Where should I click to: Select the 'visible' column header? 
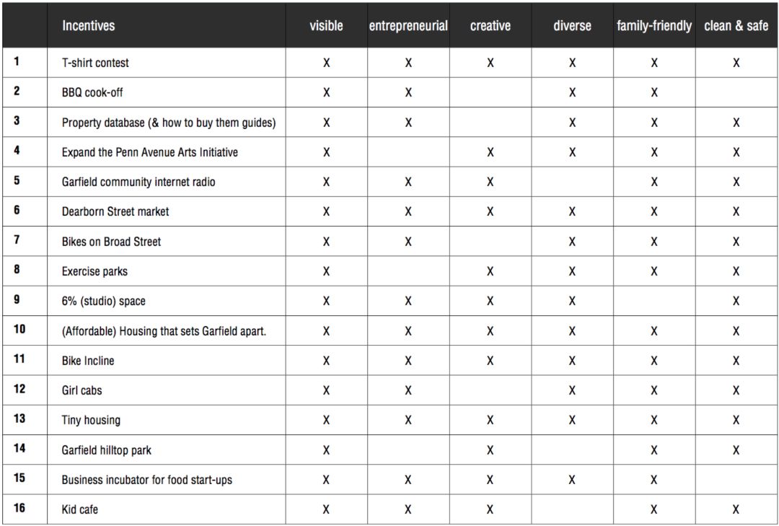pyautogui.click(x=326, y=26)
